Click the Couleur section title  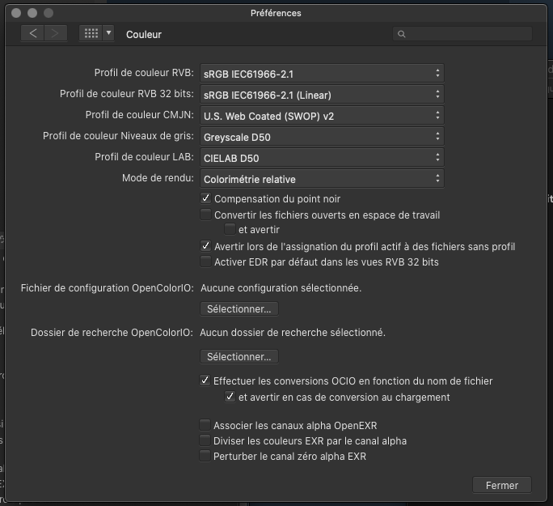[144, 35]
